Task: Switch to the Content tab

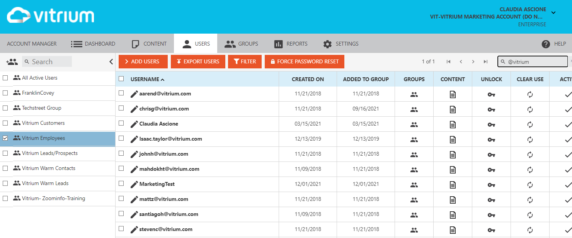Action: click(x=149, y=44)
